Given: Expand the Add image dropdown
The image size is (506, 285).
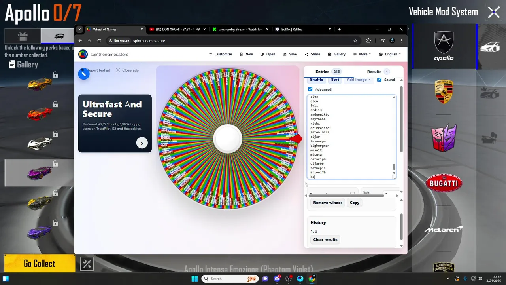Looking at the screenshot, I should (x=359, y=80).
